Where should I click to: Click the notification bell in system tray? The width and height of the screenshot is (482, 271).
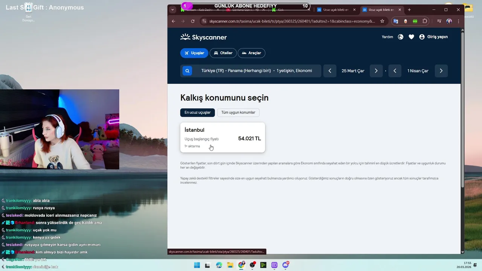pos(475,265)
